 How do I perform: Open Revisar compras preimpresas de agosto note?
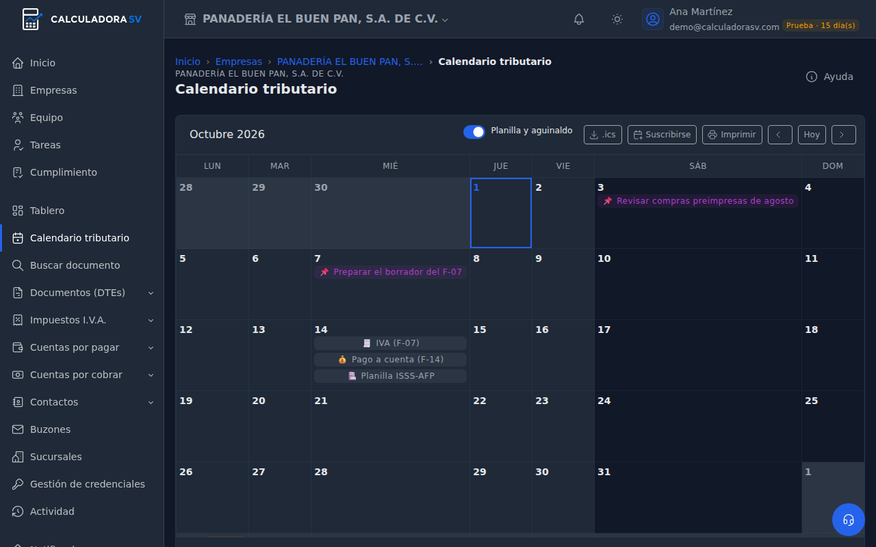pyautogui.click(x=698, y=201)
